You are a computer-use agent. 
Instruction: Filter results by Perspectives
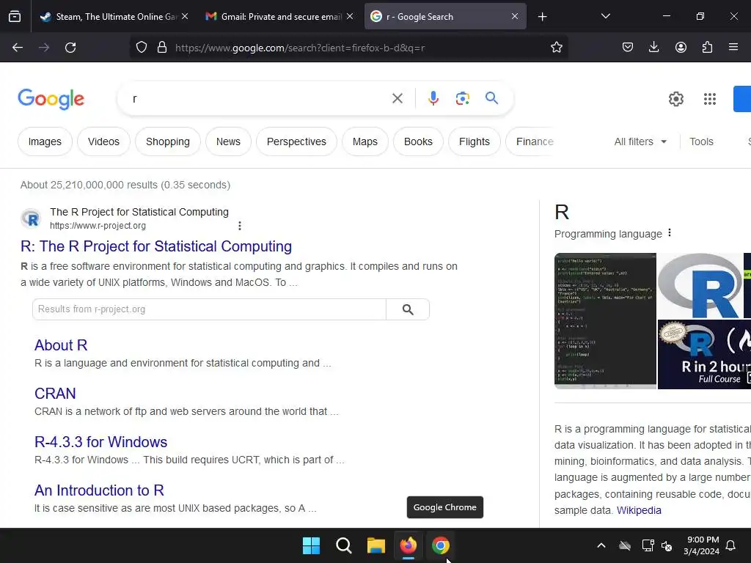(296, 141)
